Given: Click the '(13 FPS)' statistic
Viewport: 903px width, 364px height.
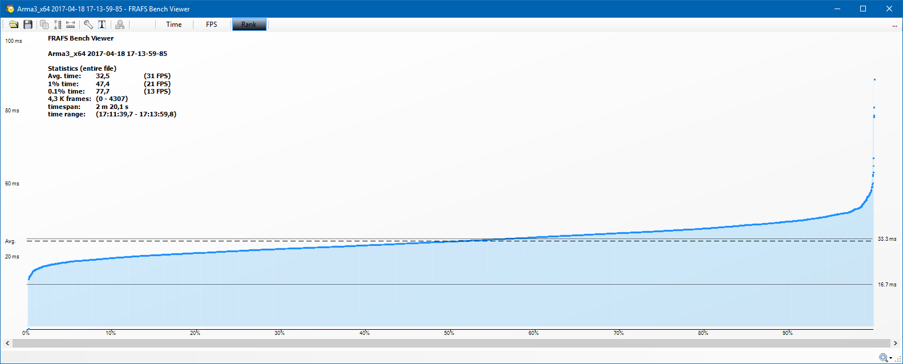Looking at the screenshot, I should [157, 91].
